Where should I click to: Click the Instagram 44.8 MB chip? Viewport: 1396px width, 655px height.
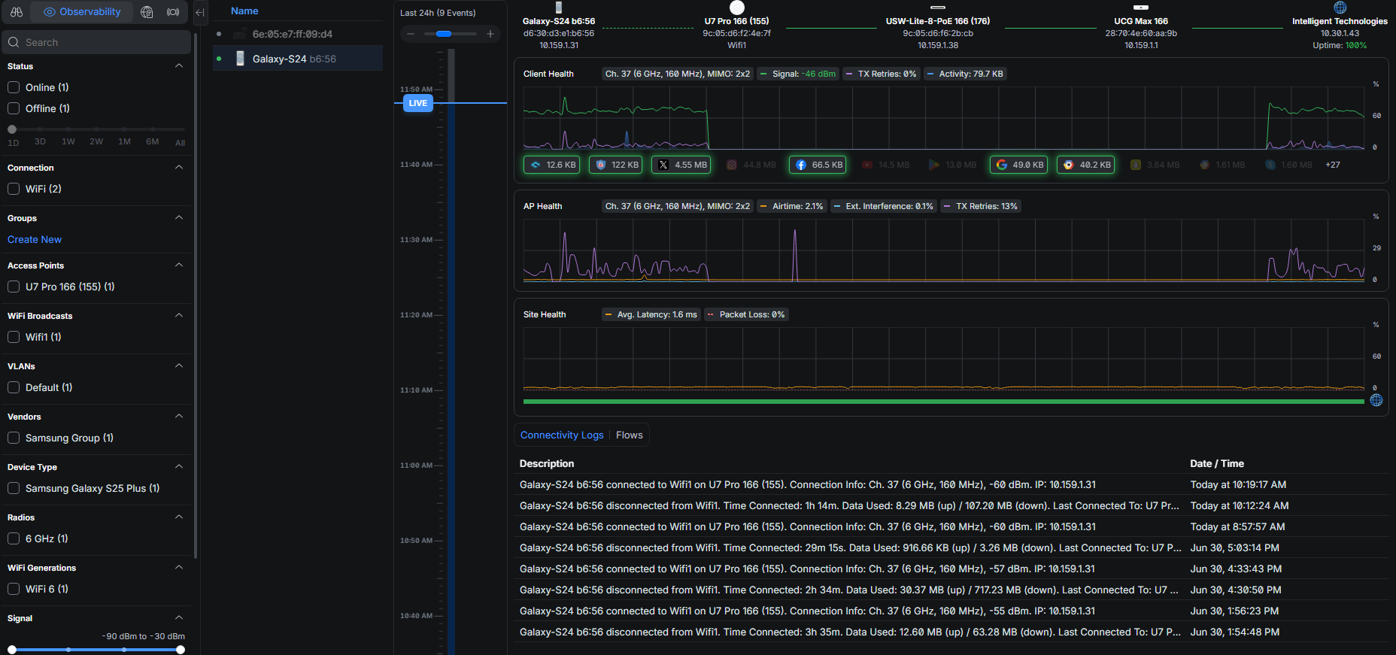coord(751,165)
